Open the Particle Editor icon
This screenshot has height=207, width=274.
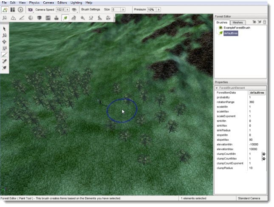click(x=91, y=18)
